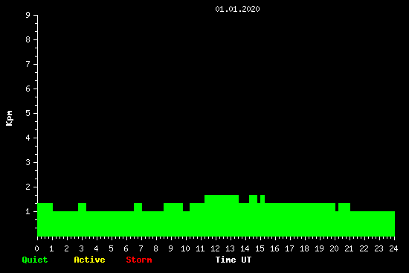This screenshot has height=273, width=409.
Task: Click the 18 hour tick label
Action: click(304, 248)
